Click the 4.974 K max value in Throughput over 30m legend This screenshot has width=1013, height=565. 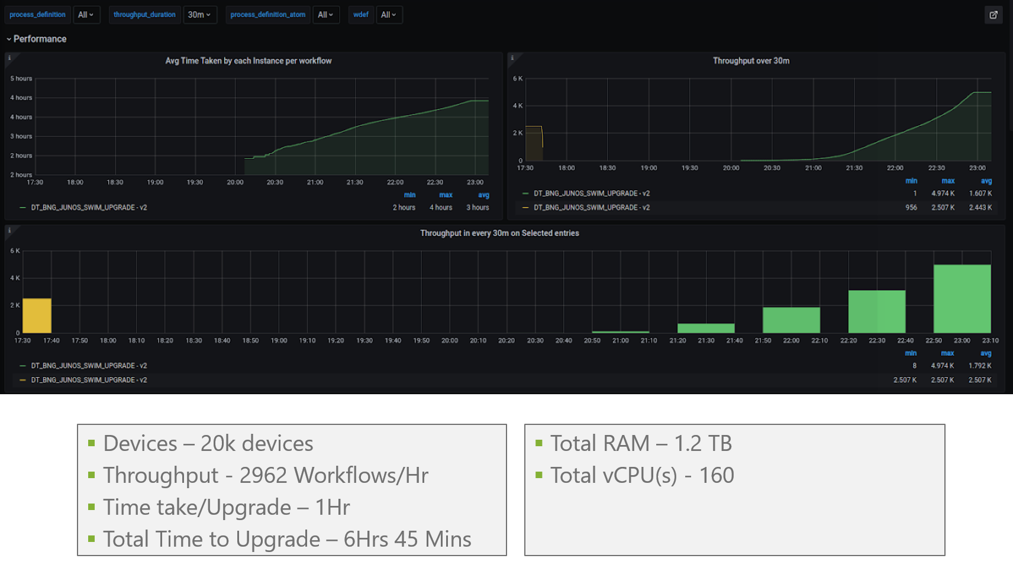pyautogui.click(x=943, y=193)
